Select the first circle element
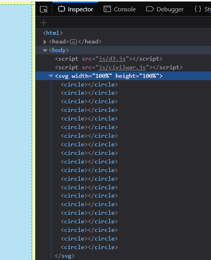Image resolution: width=211 pixels, height=260 pixels. [x=89, y=84]
